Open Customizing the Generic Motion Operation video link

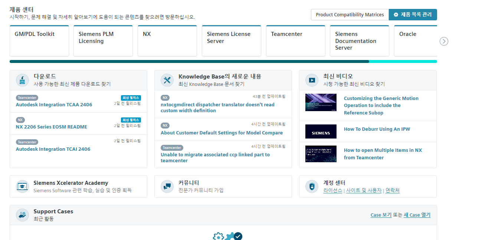(x=381, y=106)
